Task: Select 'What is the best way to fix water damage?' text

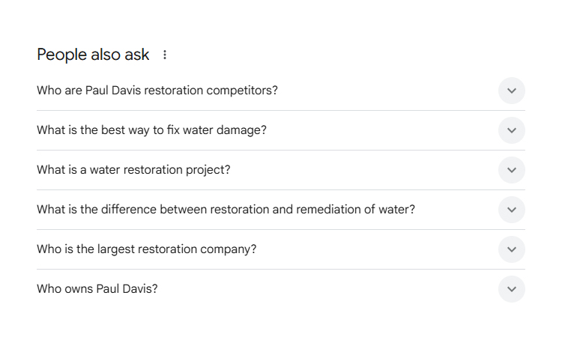Action: pyautogui.click(x=151, y=130)
